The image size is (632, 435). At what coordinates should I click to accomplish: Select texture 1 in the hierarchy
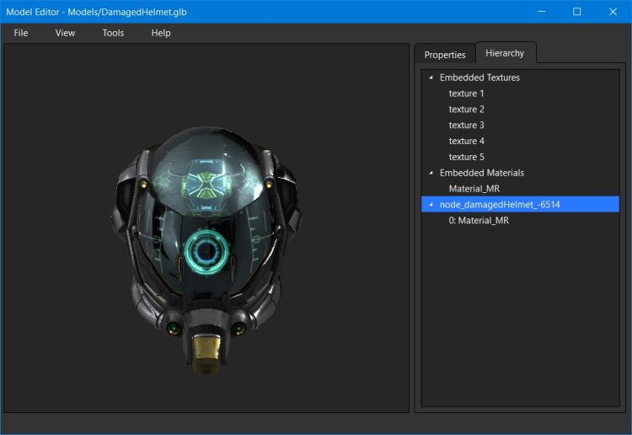pos(466,94)
